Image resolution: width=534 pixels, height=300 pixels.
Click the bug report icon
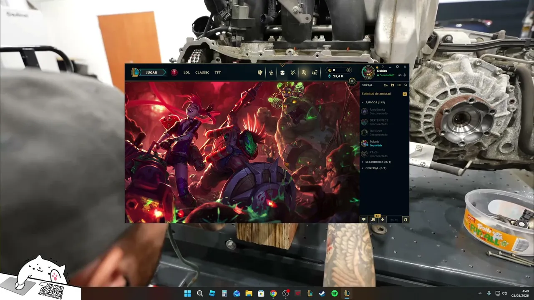406,219
